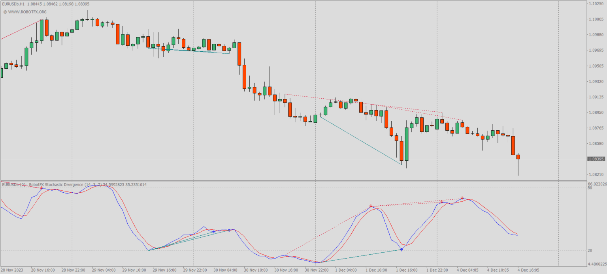
Task: Click the 20 level label on the stochastic scale
Action: tap(589, 251)
